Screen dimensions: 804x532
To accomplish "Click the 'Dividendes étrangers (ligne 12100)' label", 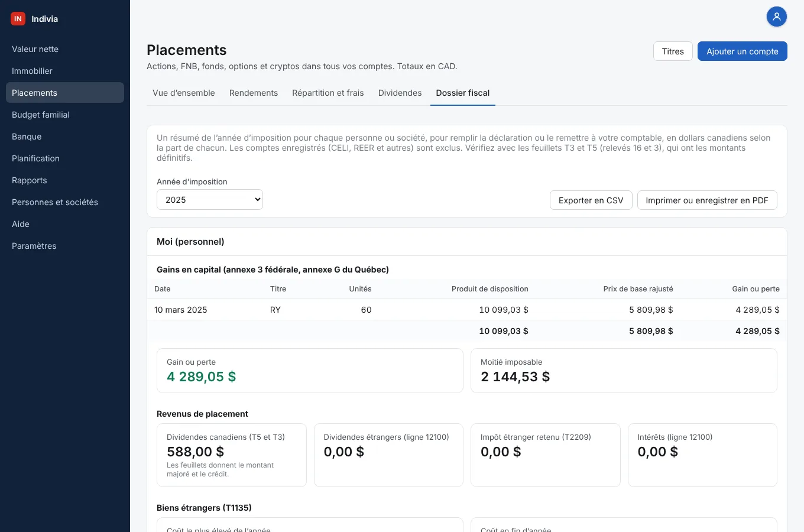I will [386, 437].
